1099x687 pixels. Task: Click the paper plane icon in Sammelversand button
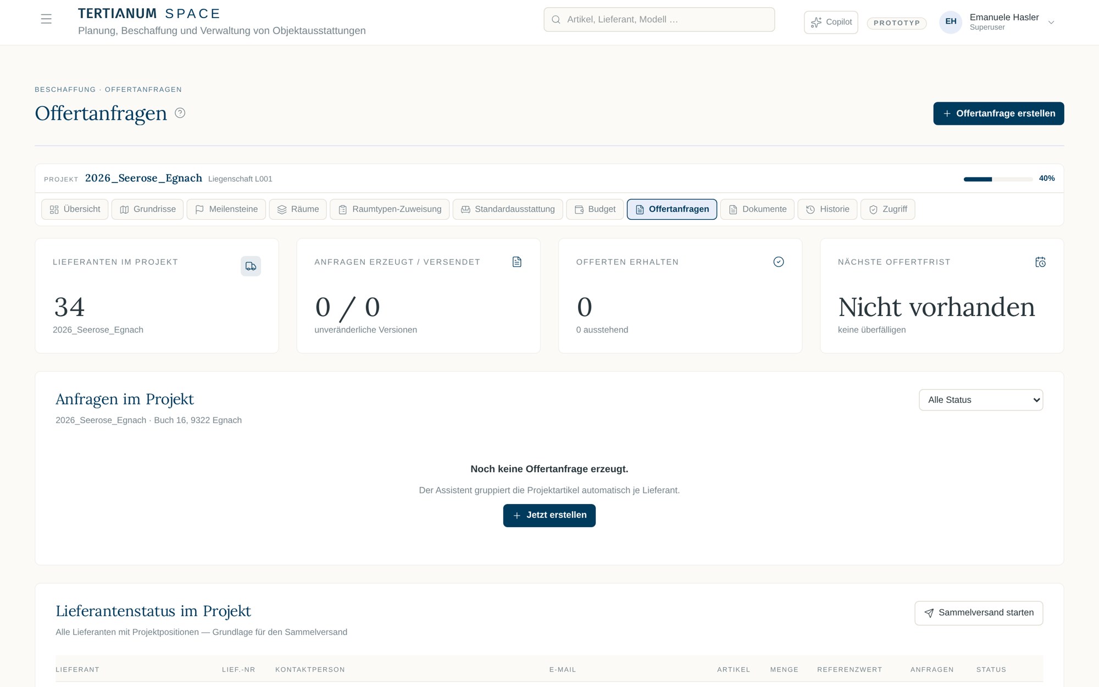pos(929,613)
